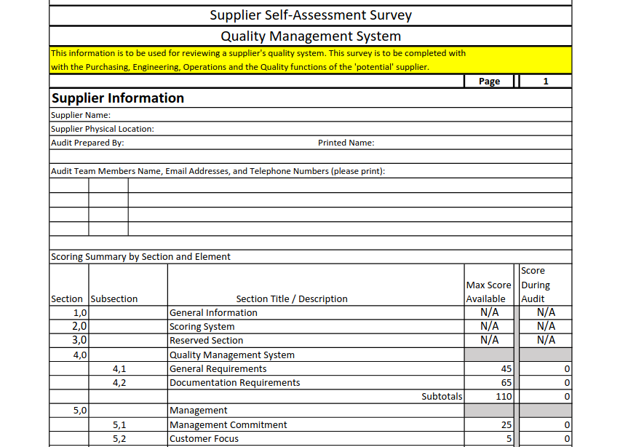620x447 pixels.
Task: Click the Subtotals value 110 cell
Action: pyautogui.click(x=489, y=396)
